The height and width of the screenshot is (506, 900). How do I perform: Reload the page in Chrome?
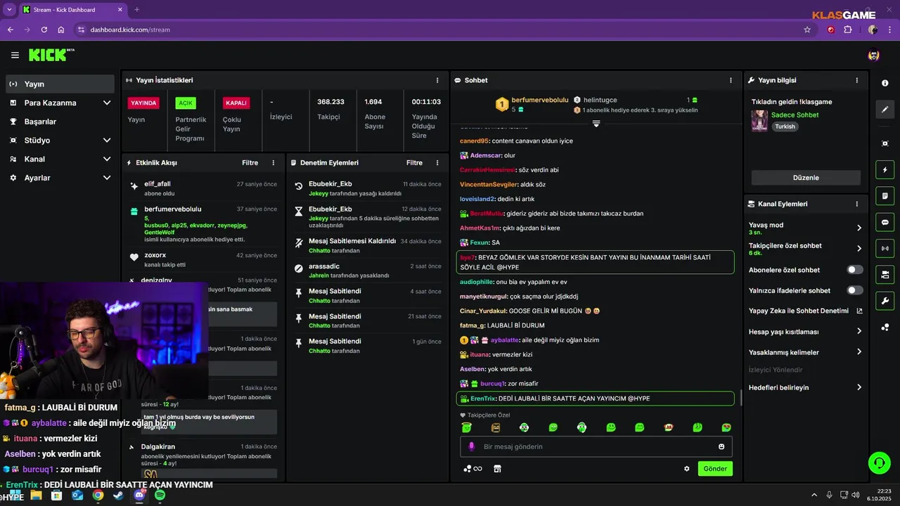(x=44, y=30)
